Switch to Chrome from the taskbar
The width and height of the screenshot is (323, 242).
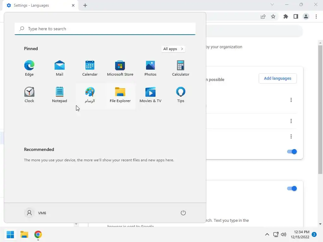pyautogui.click(x=38, y=234)
